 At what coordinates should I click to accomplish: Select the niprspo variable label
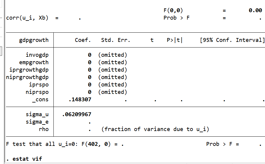(37, 92)
